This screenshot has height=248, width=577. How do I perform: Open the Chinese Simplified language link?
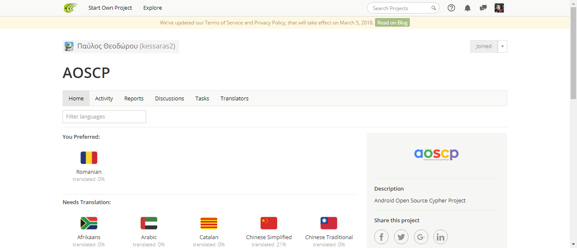269,237
